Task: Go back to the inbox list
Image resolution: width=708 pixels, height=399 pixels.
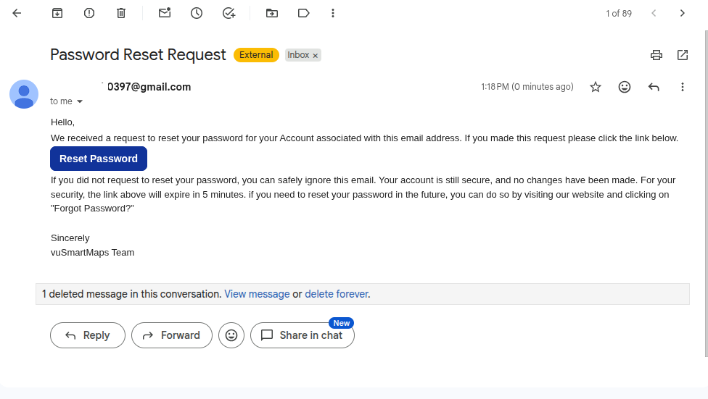Action: (17, 13)
